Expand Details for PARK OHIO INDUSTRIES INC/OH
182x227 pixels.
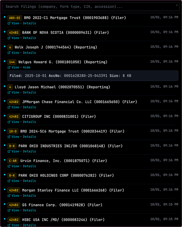coord(29,151)
